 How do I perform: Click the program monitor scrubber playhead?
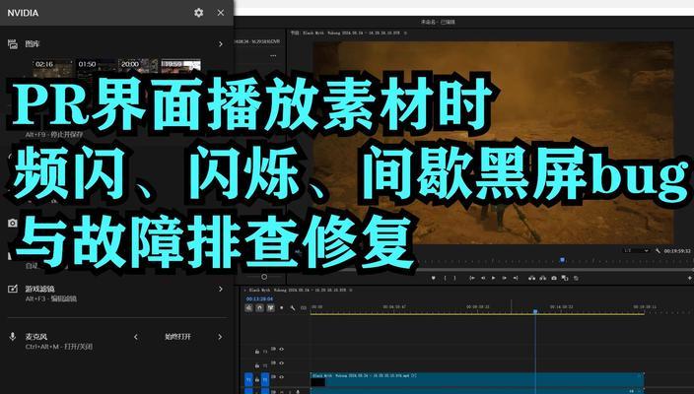[563, 260]
